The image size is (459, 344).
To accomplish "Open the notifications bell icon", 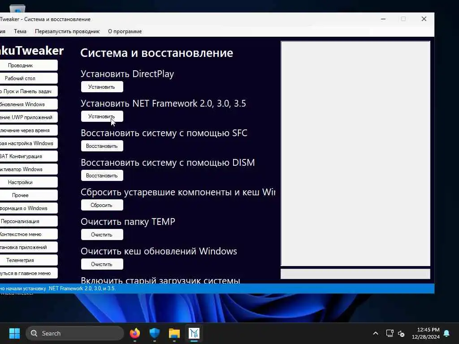I will 447,333.
